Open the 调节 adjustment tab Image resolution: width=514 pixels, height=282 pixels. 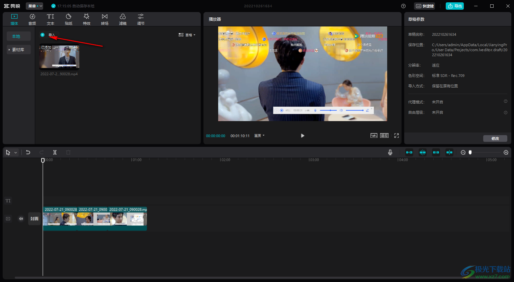(x=141, y=19)
